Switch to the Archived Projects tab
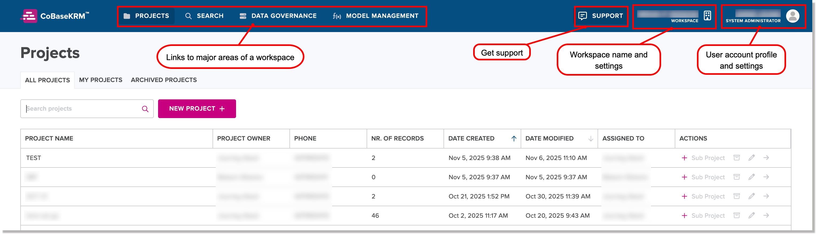Screen dimensions: 816x234 click(x=163, y=80)
